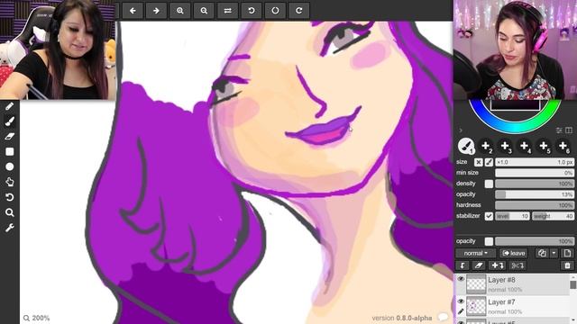This screenshot has width=577, height=324.
Task: Delete layer with trash icon
Action: (x=567, y=265)
